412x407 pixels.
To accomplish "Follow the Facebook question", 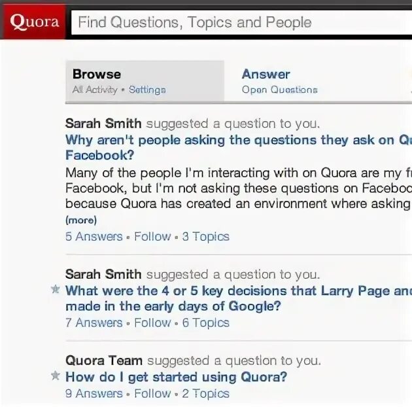I will pyautogui.click(x=152, y=237).
